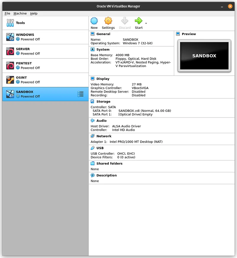Open Settings via the gear icon
The height and width of the screenshot is (258, 237).
click(x=108, y=21)
